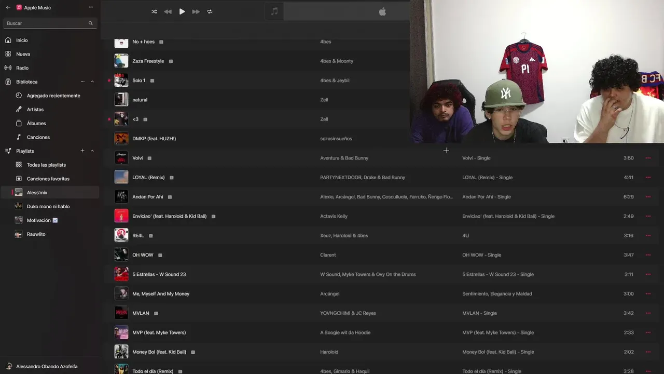The image size is (664, 374).
Task: Create a new playlist with plus icon
Action: pyautogui.click(x=82, y=151)
